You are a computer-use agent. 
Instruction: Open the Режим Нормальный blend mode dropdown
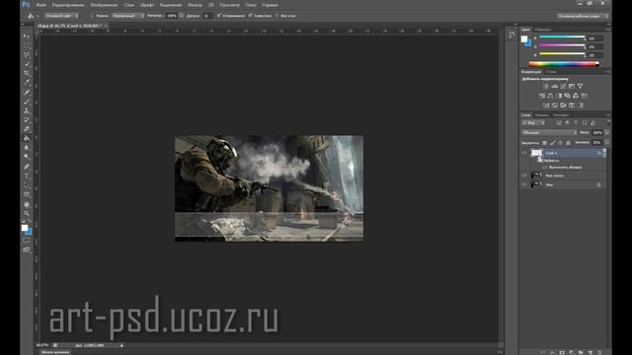tap(127, 16)
